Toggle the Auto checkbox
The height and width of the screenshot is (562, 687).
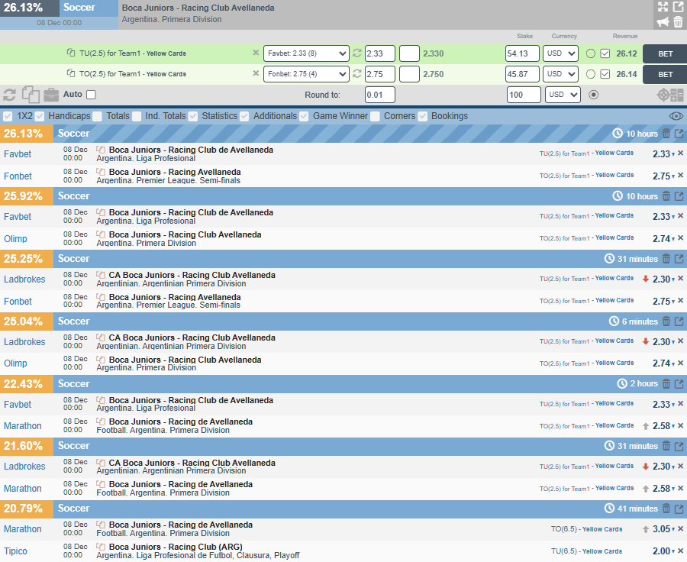click(91, 95)
